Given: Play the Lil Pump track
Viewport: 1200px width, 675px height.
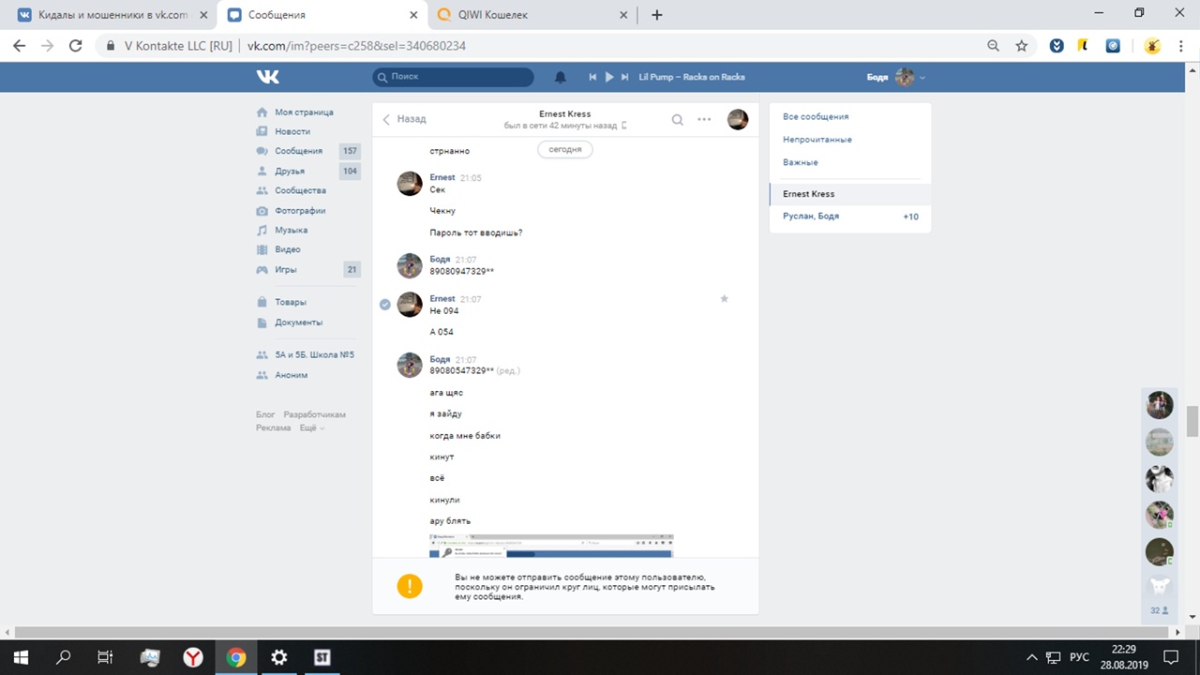Looking at the screenshot, I should pos(609,77).
